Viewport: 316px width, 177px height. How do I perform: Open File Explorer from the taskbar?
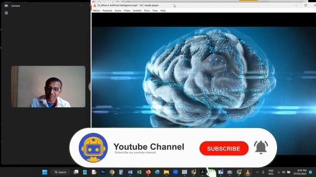(x=166, y=172)
